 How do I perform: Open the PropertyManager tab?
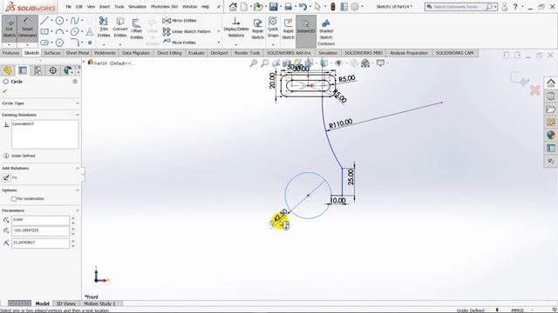coord(23,70)
